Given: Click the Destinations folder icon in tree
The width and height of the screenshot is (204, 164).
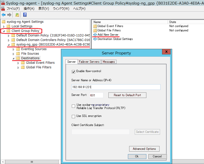Looking at the screenshot, I should pyautogui.click(x=18, y=58).
